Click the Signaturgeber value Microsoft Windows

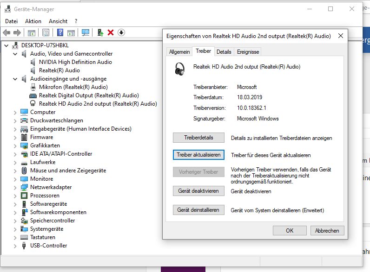[258, 119]
